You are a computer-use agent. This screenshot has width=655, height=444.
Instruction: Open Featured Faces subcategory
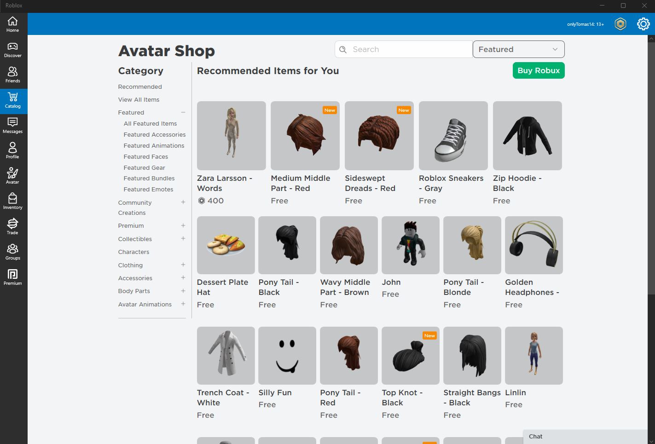145,156
